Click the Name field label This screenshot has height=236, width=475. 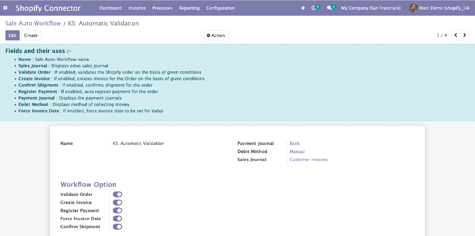[66, 143]
